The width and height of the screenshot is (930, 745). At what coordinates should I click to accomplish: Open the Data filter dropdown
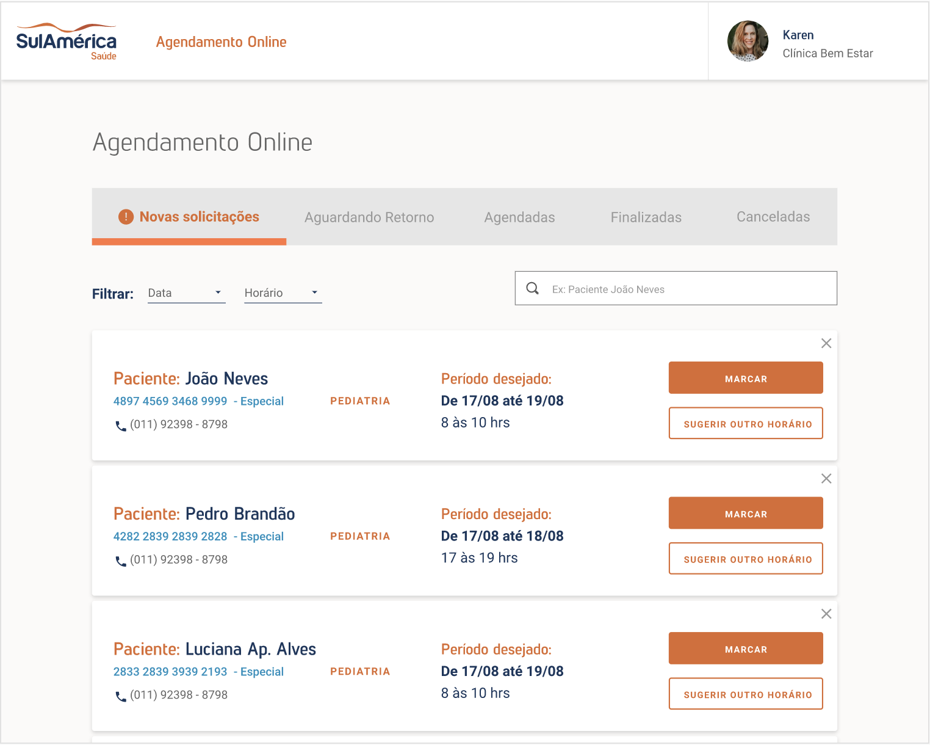186,293
